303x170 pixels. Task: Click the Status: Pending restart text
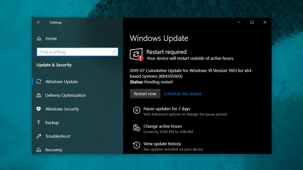click(151, 82)
